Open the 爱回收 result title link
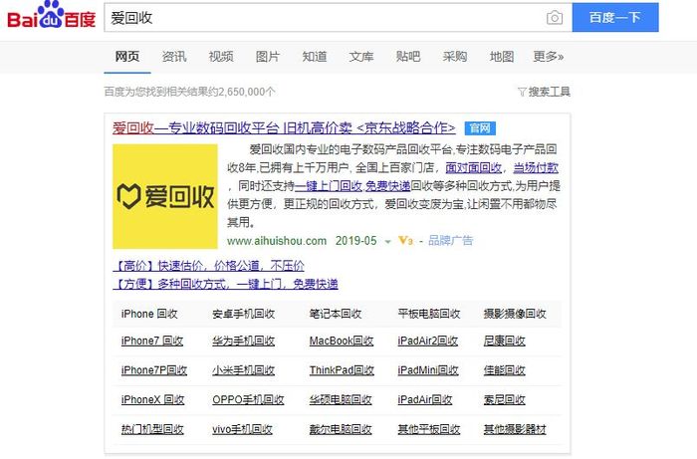The width and height of the screenshot is (697, 459). click(x=284, y=128)
